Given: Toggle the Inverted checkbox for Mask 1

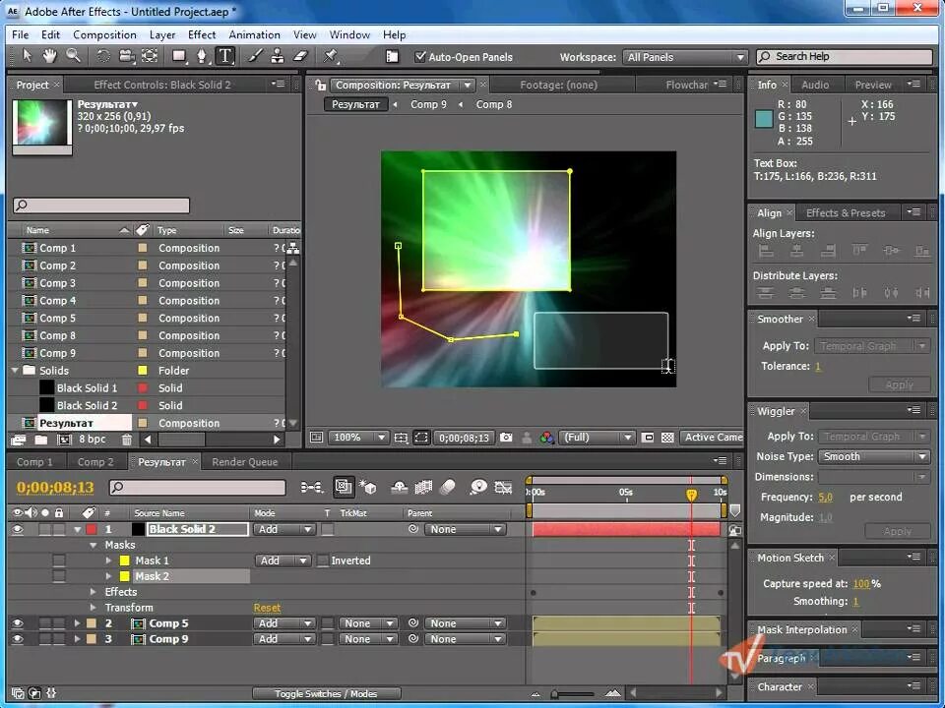Looking at the screenshot, I should 323,560.
